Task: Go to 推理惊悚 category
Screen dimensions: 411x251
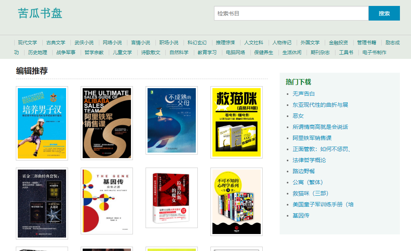Action: pyautogui.click(x=225, y=42)
